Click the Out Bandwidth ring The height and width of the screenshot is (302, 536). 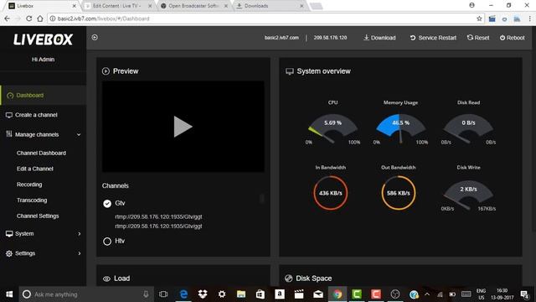click(399, 193)
